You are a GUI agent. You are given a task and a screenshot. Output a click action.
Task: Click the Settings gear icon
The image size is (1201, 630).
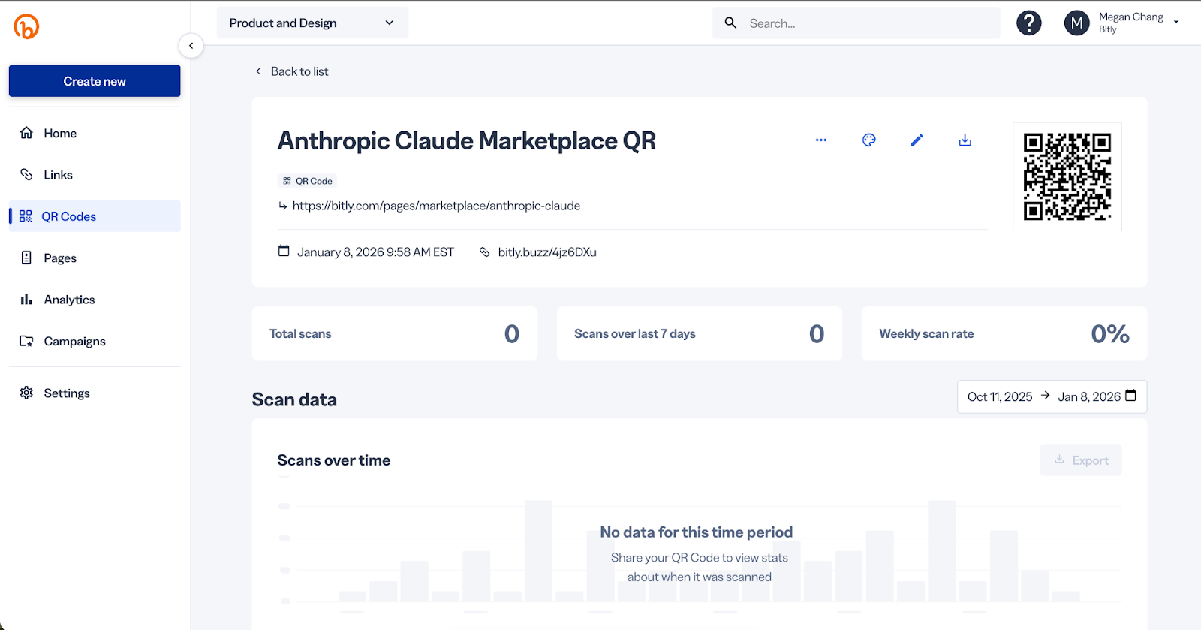click(26, 393)
